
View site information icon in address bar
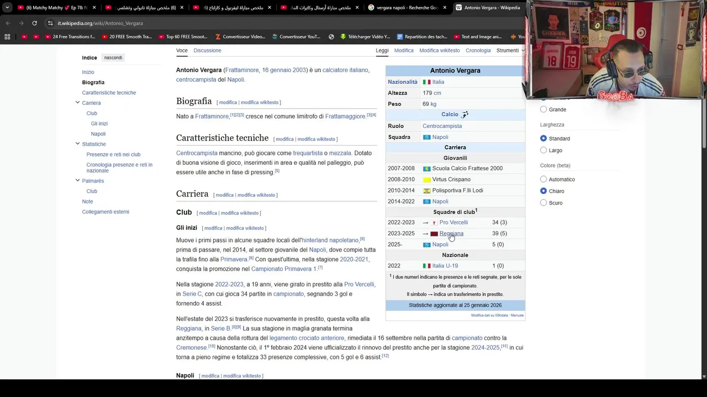pyautogui.click(x=50, y=23)
